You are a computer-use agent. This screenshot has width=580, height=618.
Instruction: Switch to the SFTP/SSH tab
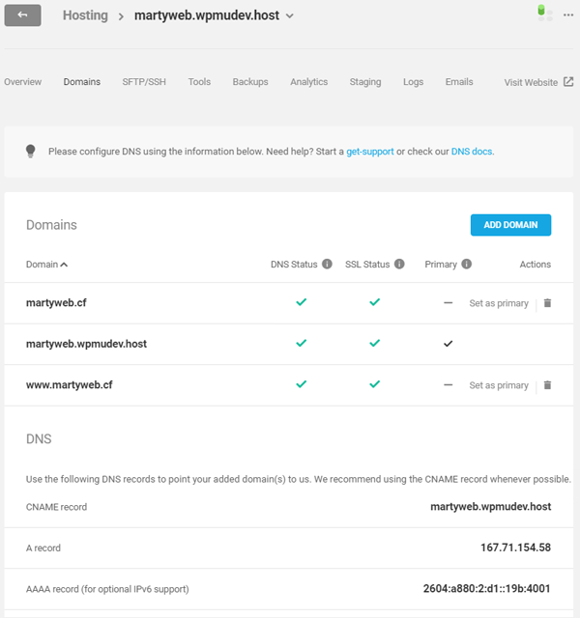142,82
